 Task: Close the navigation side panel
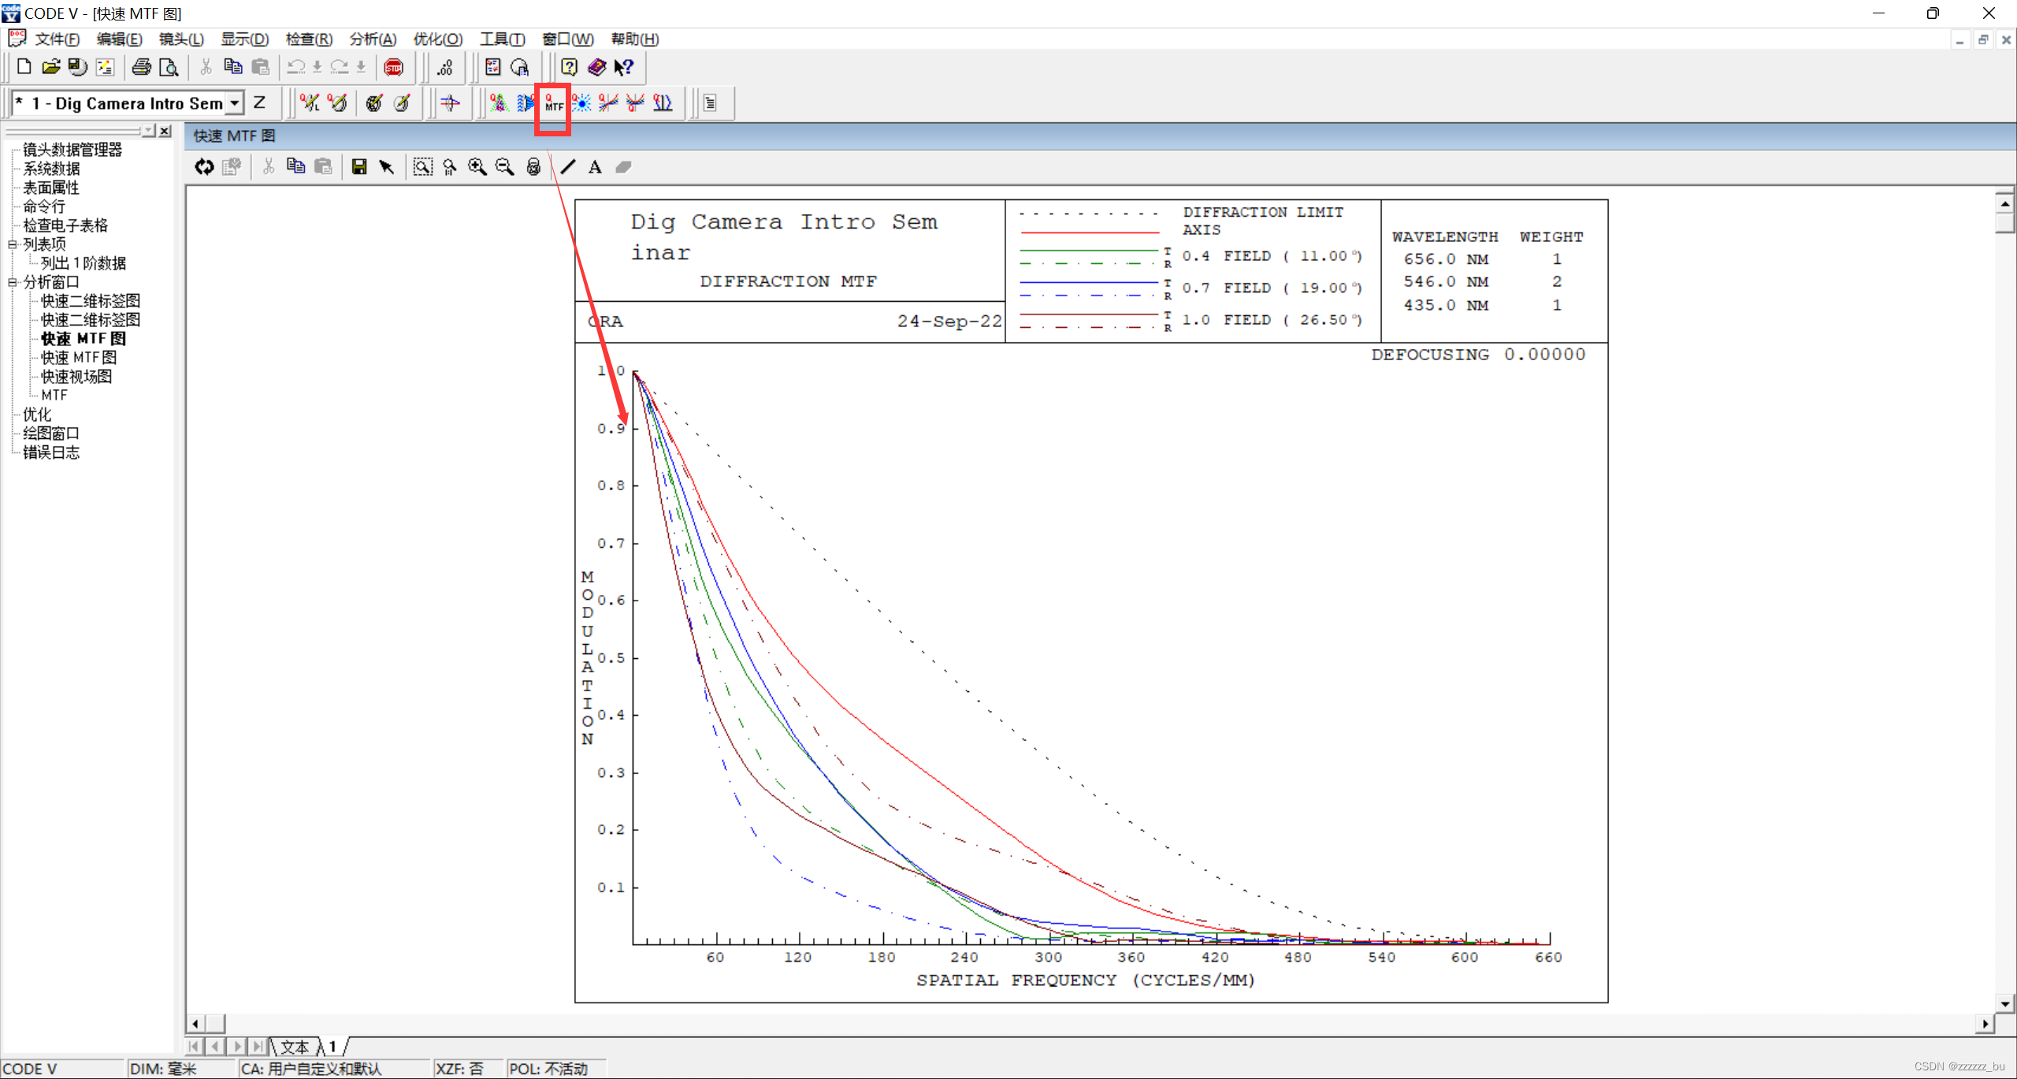(x=165, y=131)
